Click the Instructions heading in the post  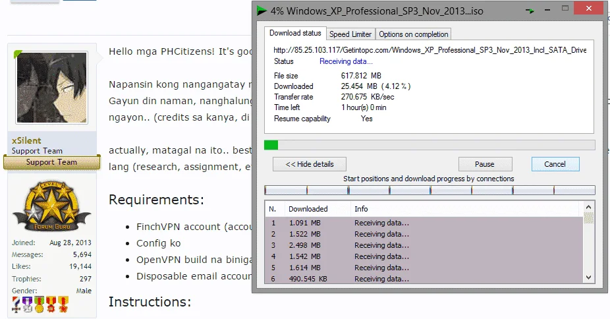tap(150, 302)
